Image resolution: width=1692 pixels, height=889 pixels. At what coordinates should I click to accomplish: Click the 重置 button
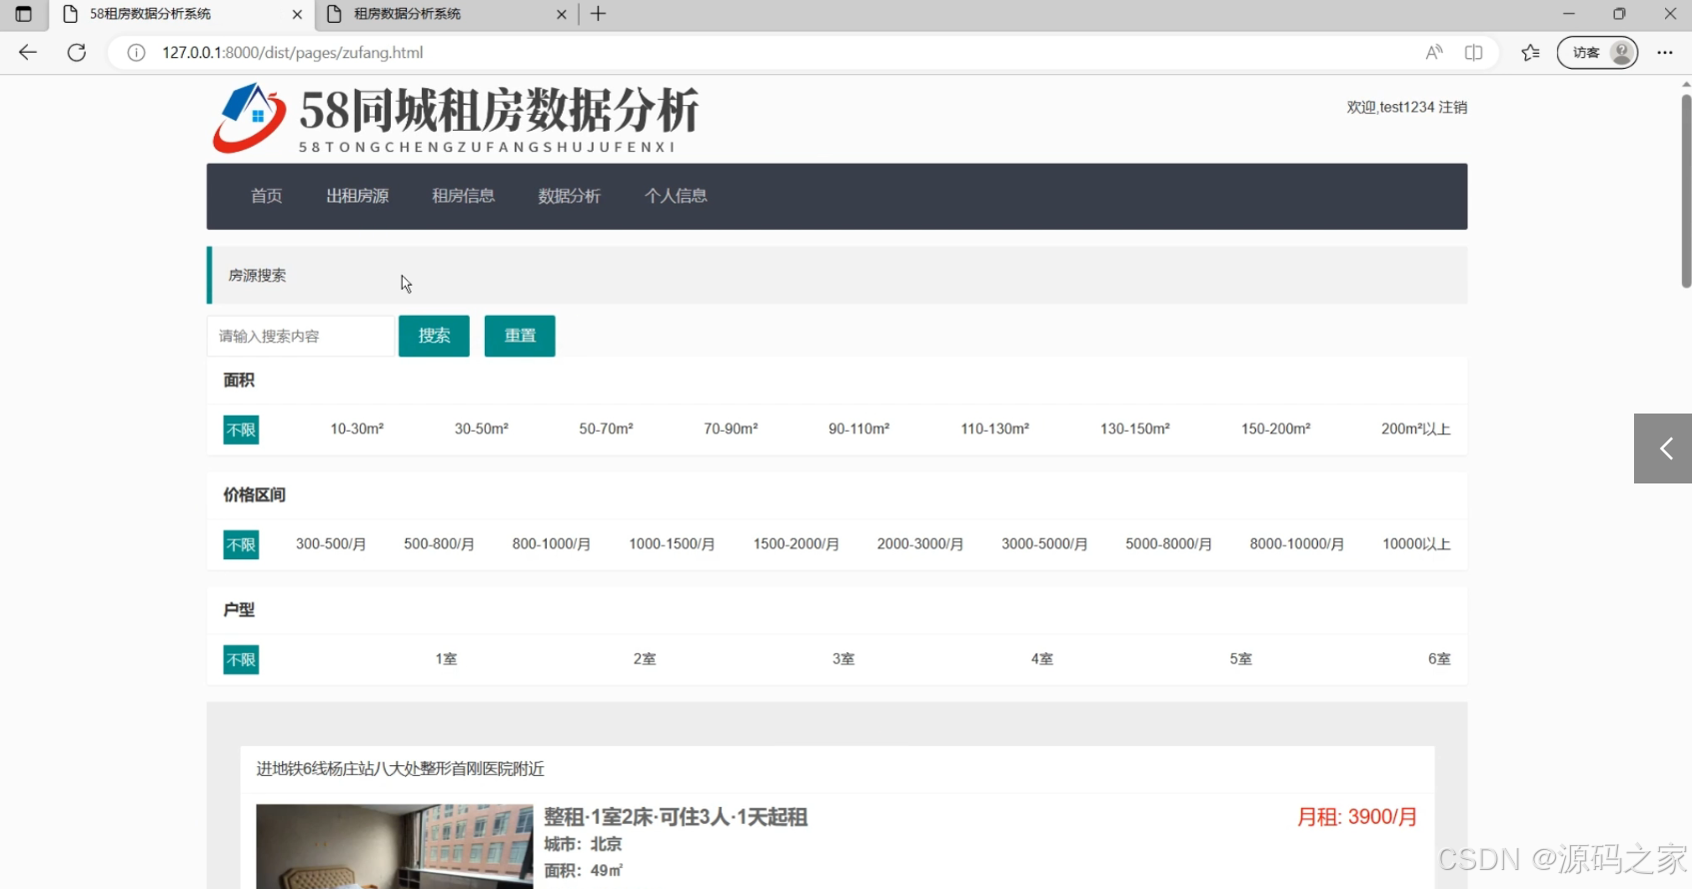pyautogui.click(x=520, y=336)
